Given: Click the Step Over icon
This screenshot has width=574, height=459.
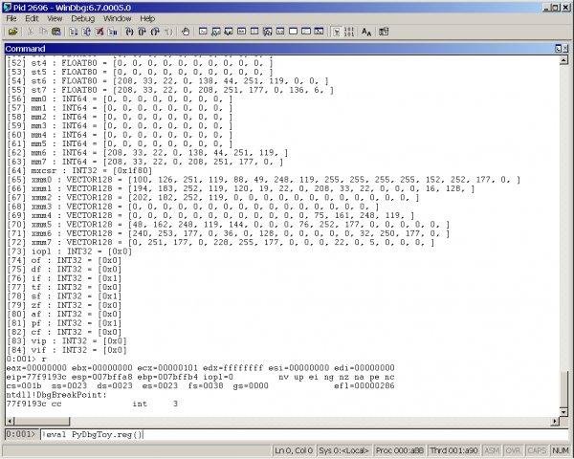Looking at the screenshot, I should (142, 32).
